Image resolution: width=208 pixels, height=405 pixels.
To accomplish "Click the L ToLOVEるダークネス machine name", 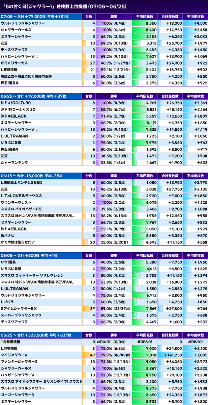I will 21,196.
